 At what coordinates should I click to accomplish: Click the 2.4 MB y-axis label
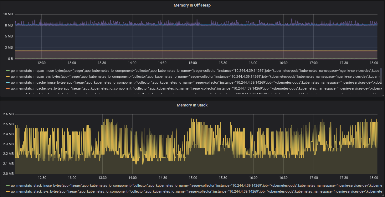[x=8, y=134]
